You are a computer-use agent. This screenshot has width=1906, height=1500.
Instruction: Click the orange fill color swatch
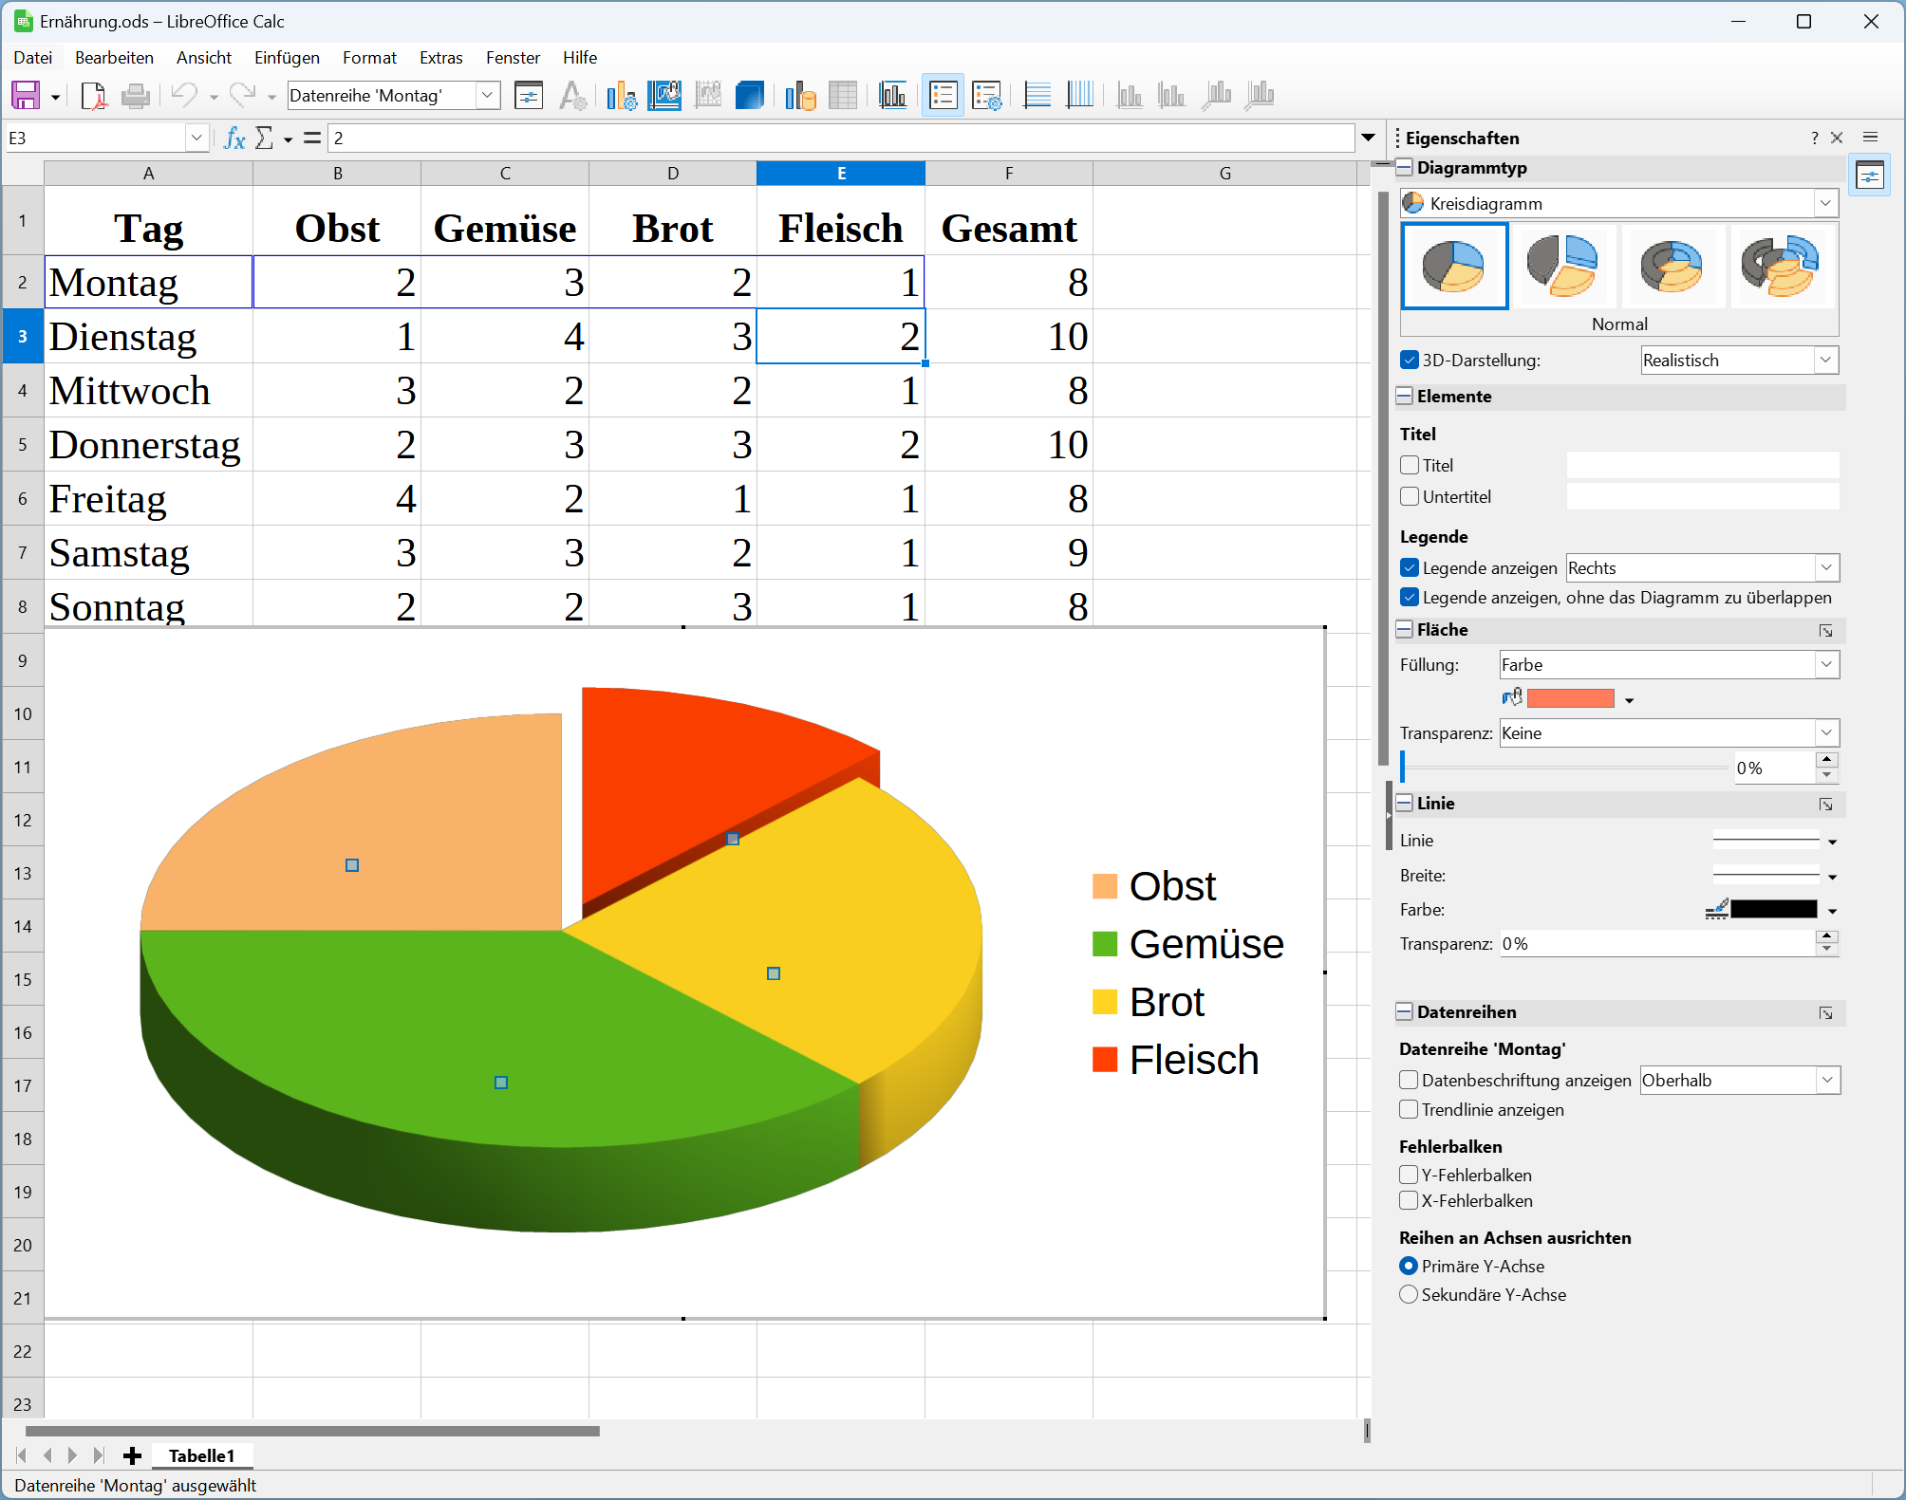[x=1570, y=699]
